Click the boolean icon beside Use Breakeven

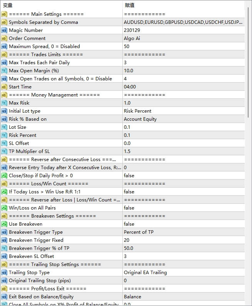click(x=4, y=224)
